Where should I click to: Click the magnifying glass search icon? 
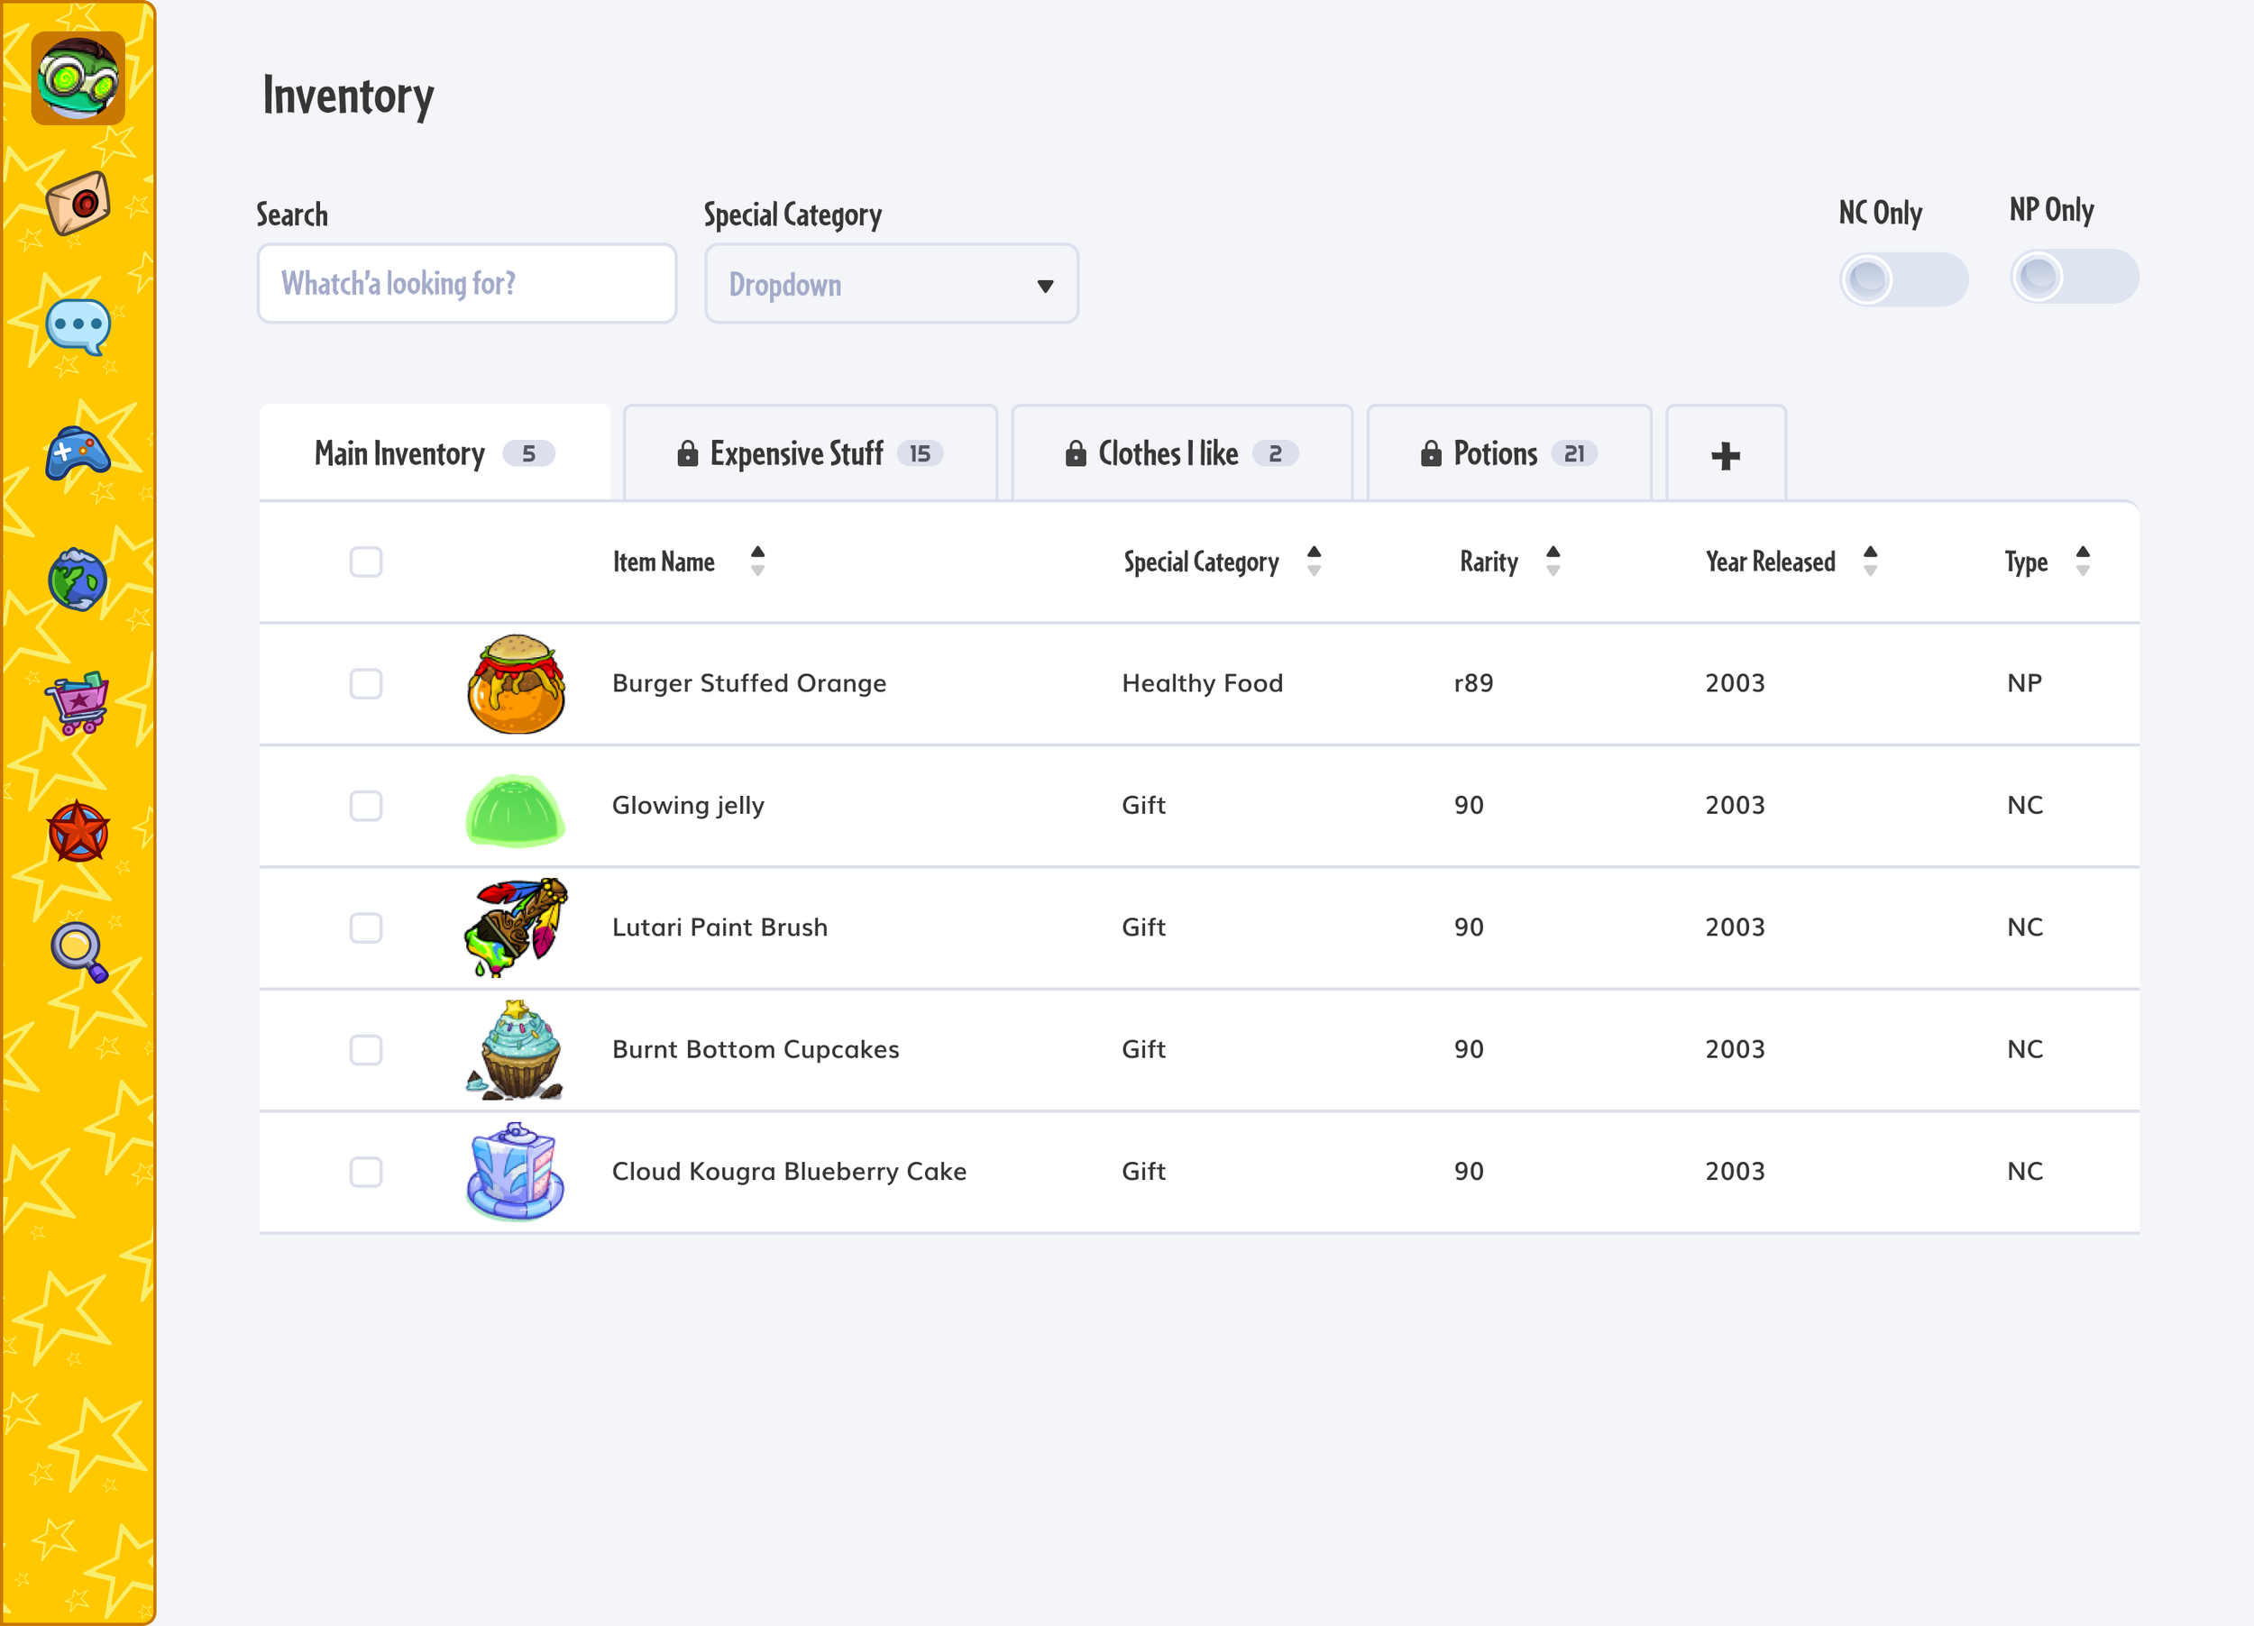pyautogui.click(x=78, y=952)
